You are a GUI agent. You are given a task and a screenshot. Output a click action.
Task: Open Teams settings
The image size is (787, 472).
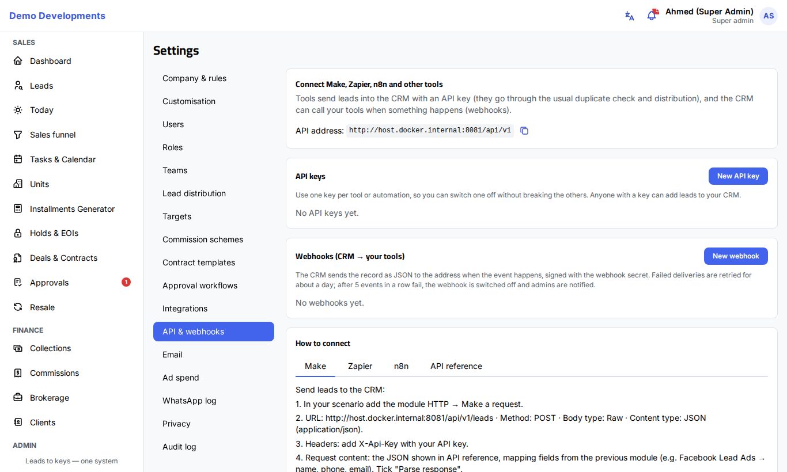click(x=214, y=170)
